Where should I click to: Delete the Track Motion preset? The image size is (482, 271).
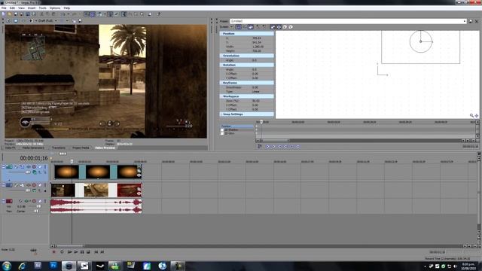tap(477, 21)
